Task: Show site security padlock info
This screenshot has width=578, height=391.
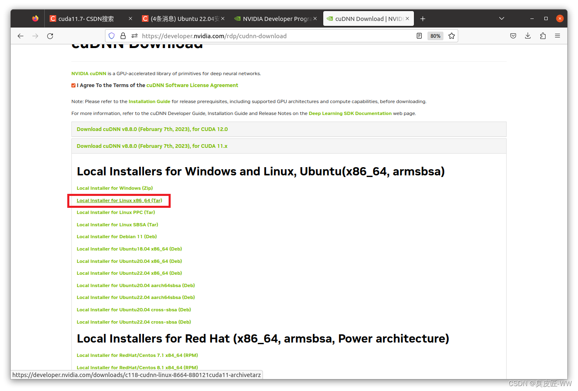Action: pos(123,36)
